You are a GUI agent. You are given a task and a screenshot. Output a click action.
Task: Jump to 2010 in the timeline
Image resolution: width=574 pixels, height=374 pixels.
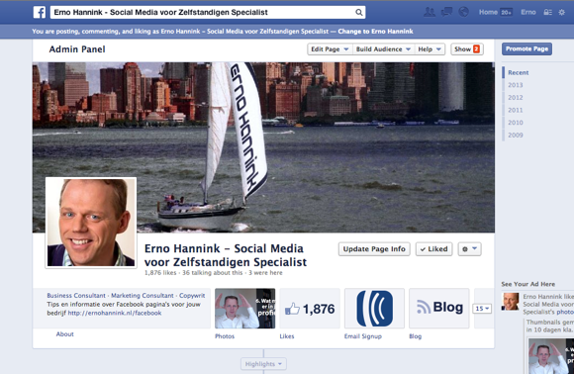coord(515,123)
